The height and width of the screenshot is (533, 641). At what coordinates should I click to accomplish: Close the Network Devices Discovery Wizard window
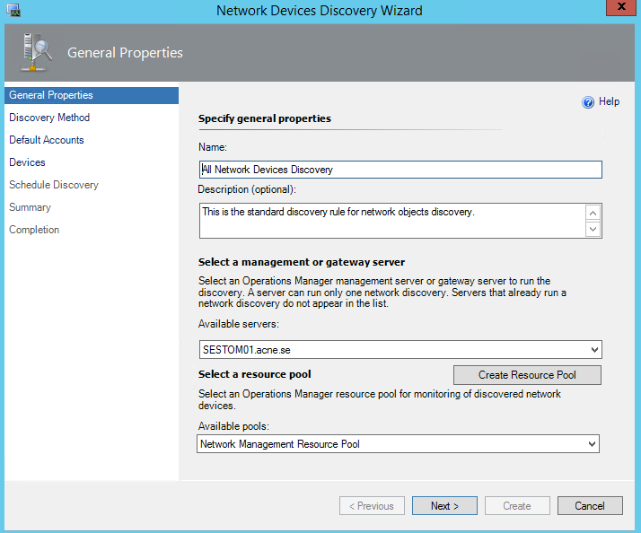[x=619, y=10]
